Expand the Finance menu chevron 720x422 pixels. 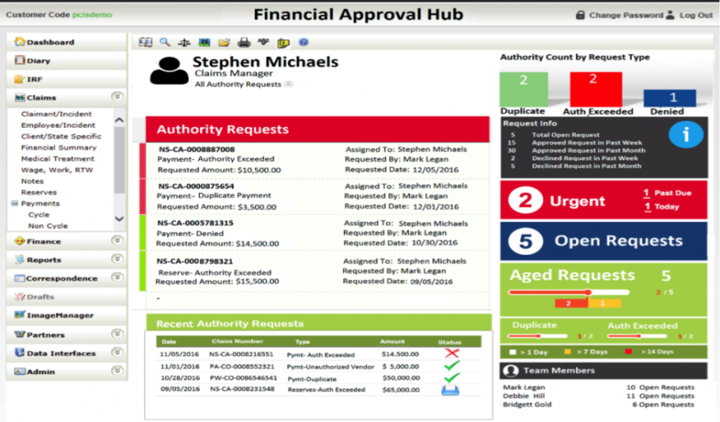pos(117,241)
